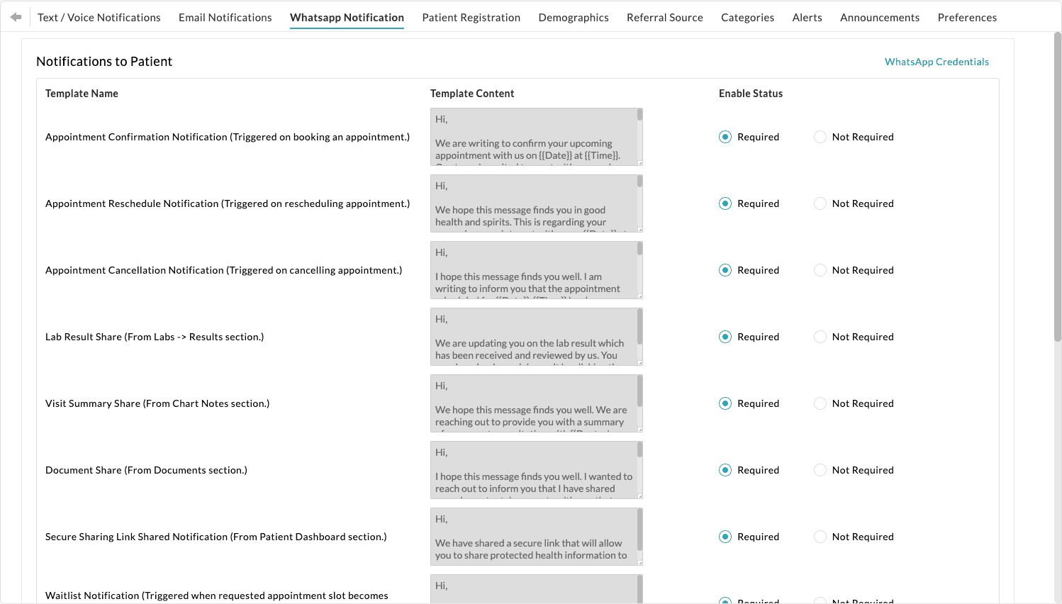
Task: Switch to the Announcements tab
Action: tap(879, 17)
